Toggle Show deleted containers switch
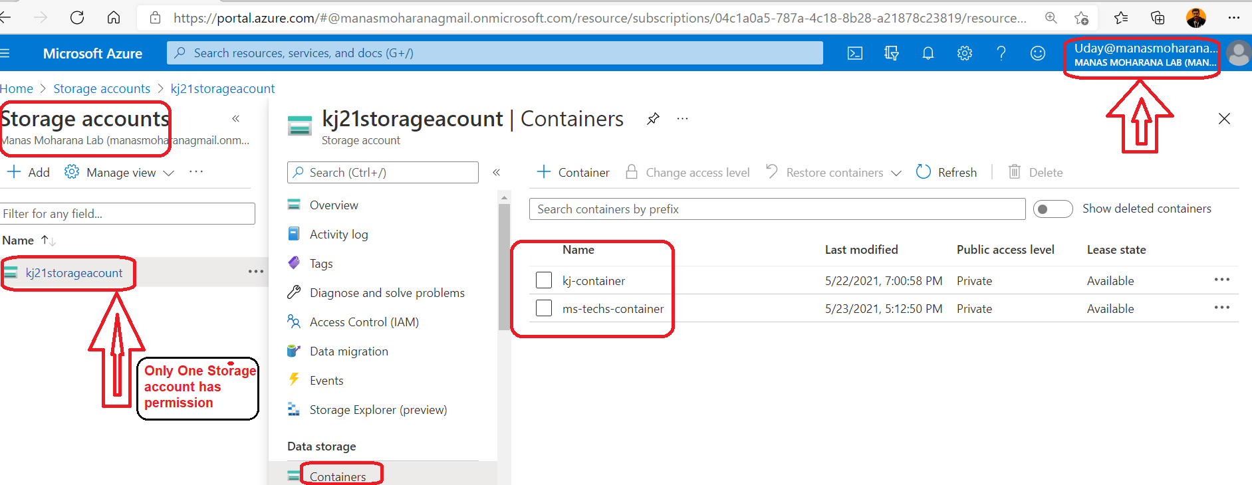Image resolution: width=1252 pixels, height=485 pixels. 1053,209
